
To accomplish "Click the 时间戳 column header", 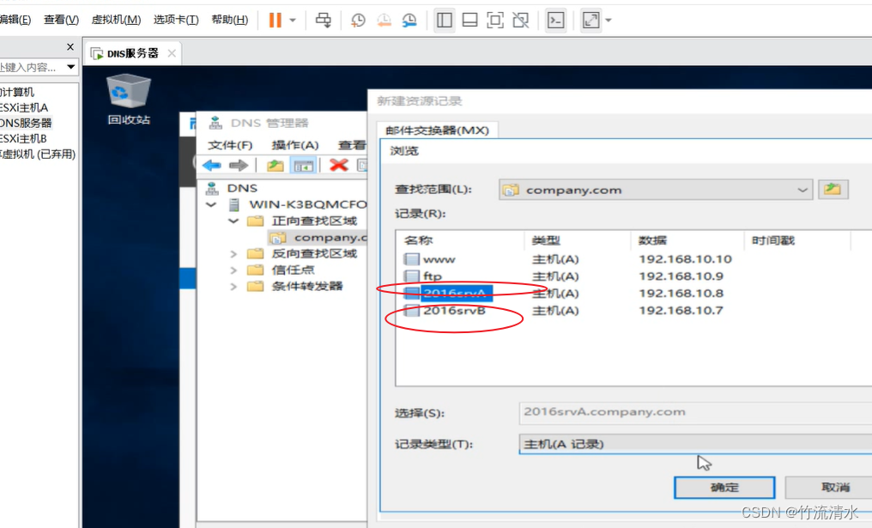I will [x=797, y=240].
